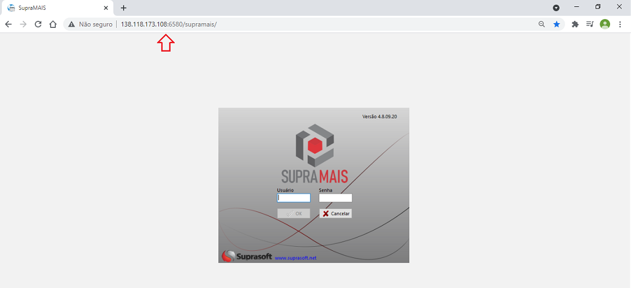Click the OK login button

coord(294,214)
